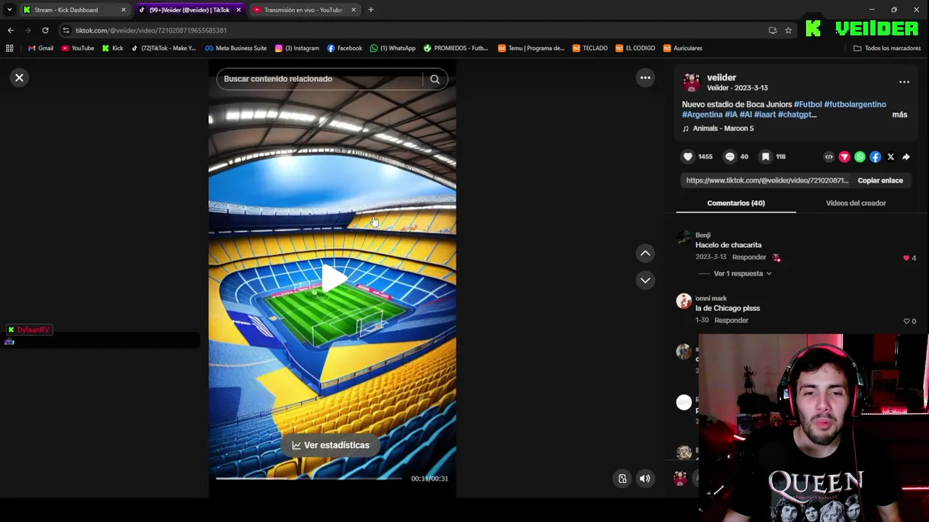Screen dimensions: 929x522
Task: Click the site info icon in address bar
Action: [66, 30]
